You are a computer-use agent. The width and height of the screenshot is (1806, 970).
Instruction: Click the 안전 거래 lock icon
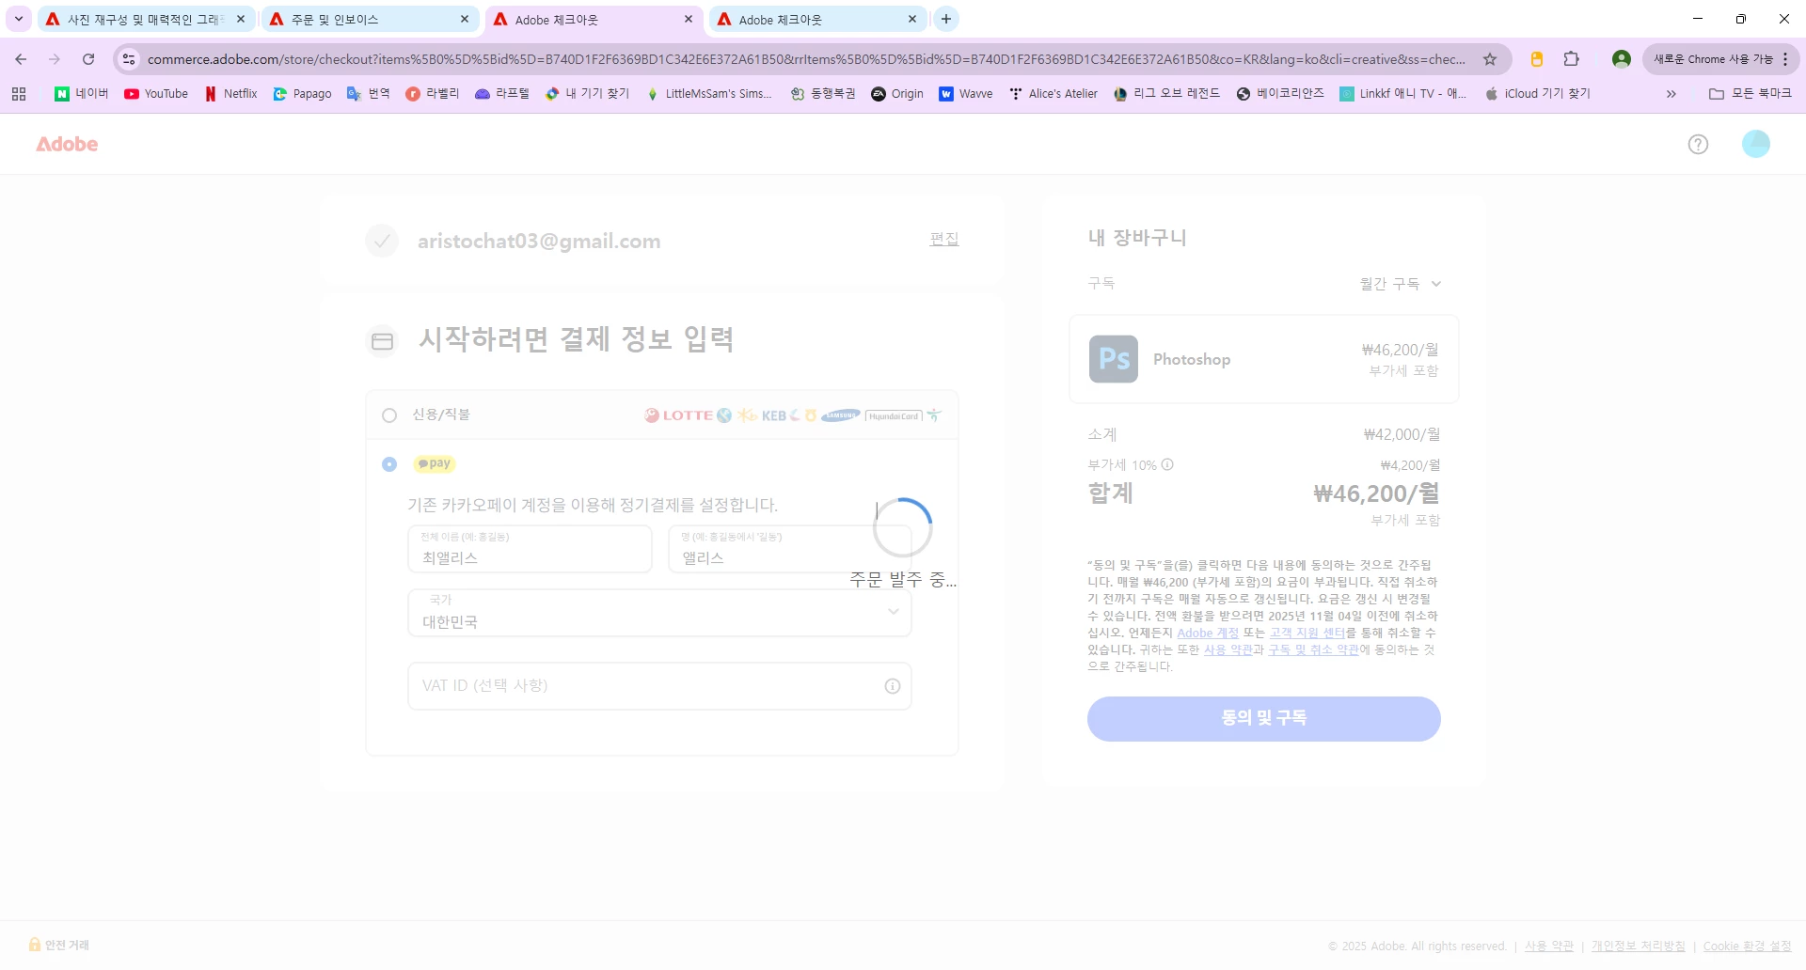[35, 945]
